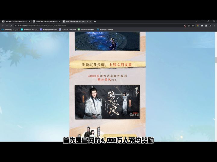Click the vertical page scrollbar thumb
Viewport: 217px width, 162px height.
tap(216, 60)
